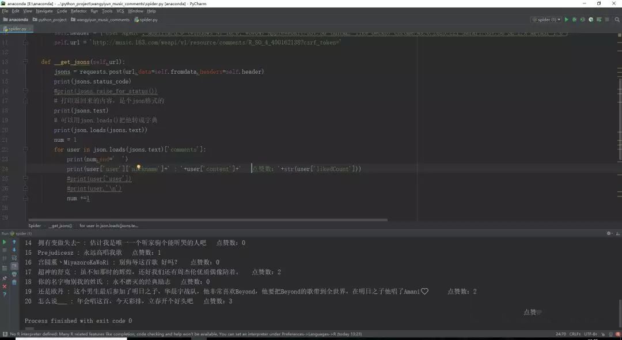The height and width of the screenshot is (340, 622).
Task: Toggle fold marker on line 16 comment
Action: [x=25, y=91]
